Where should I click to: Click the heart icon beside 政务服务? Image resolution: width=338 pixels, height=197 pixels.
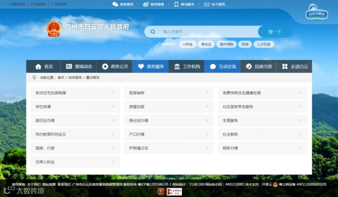[141, 66]
